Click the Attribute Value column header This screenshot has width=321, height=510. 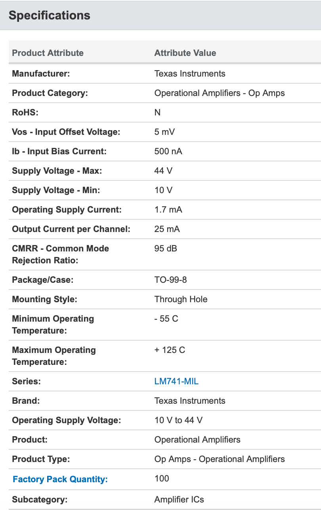[185, 53]
